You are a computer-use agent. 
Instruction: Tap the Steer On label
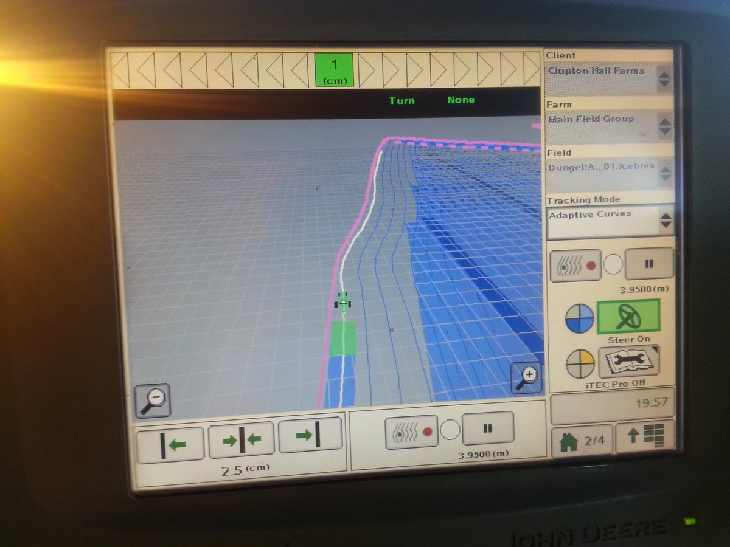pyautogui.click(x=629, y=339)
